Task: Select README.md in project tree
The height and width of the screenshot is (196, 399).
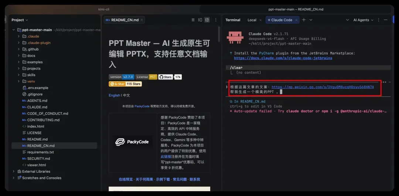Action: [x=37, y=139]
